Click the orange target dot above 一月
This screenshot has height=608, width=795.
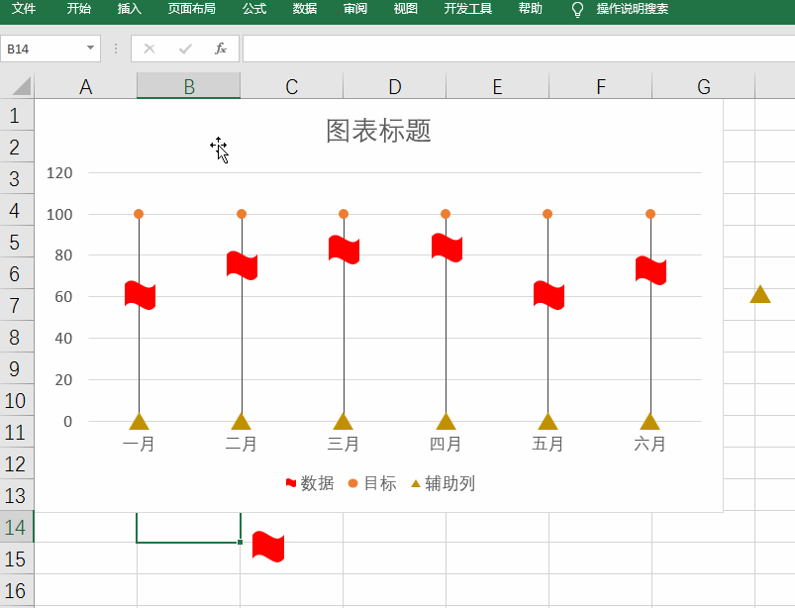click(x=139, y=214)
